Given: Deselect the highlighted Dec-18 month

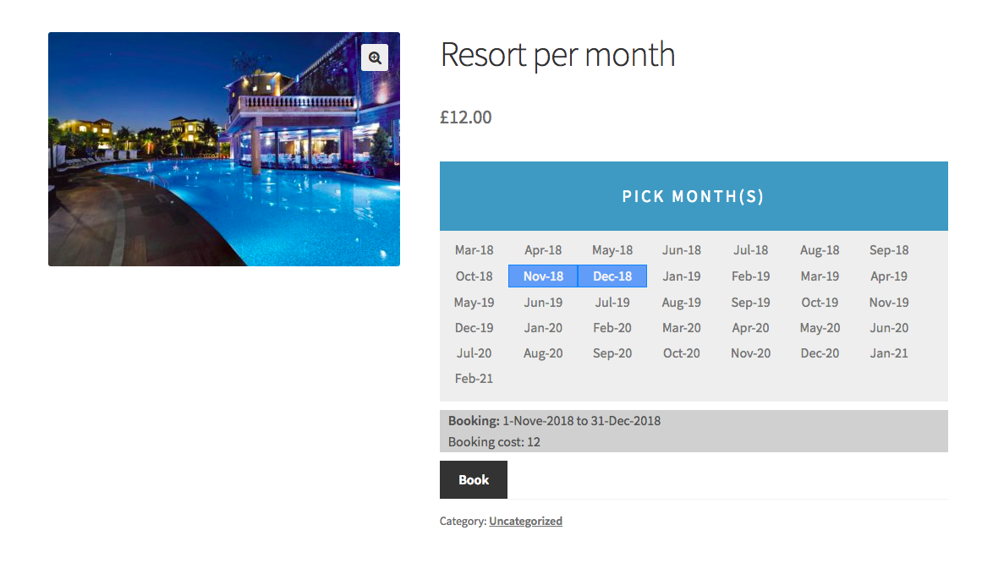Looking at the screenshot, I should (612, 276).
